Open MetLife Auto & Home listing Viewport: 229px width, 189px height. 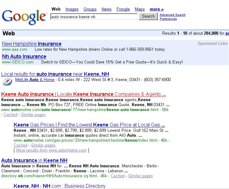click(35, 80)
